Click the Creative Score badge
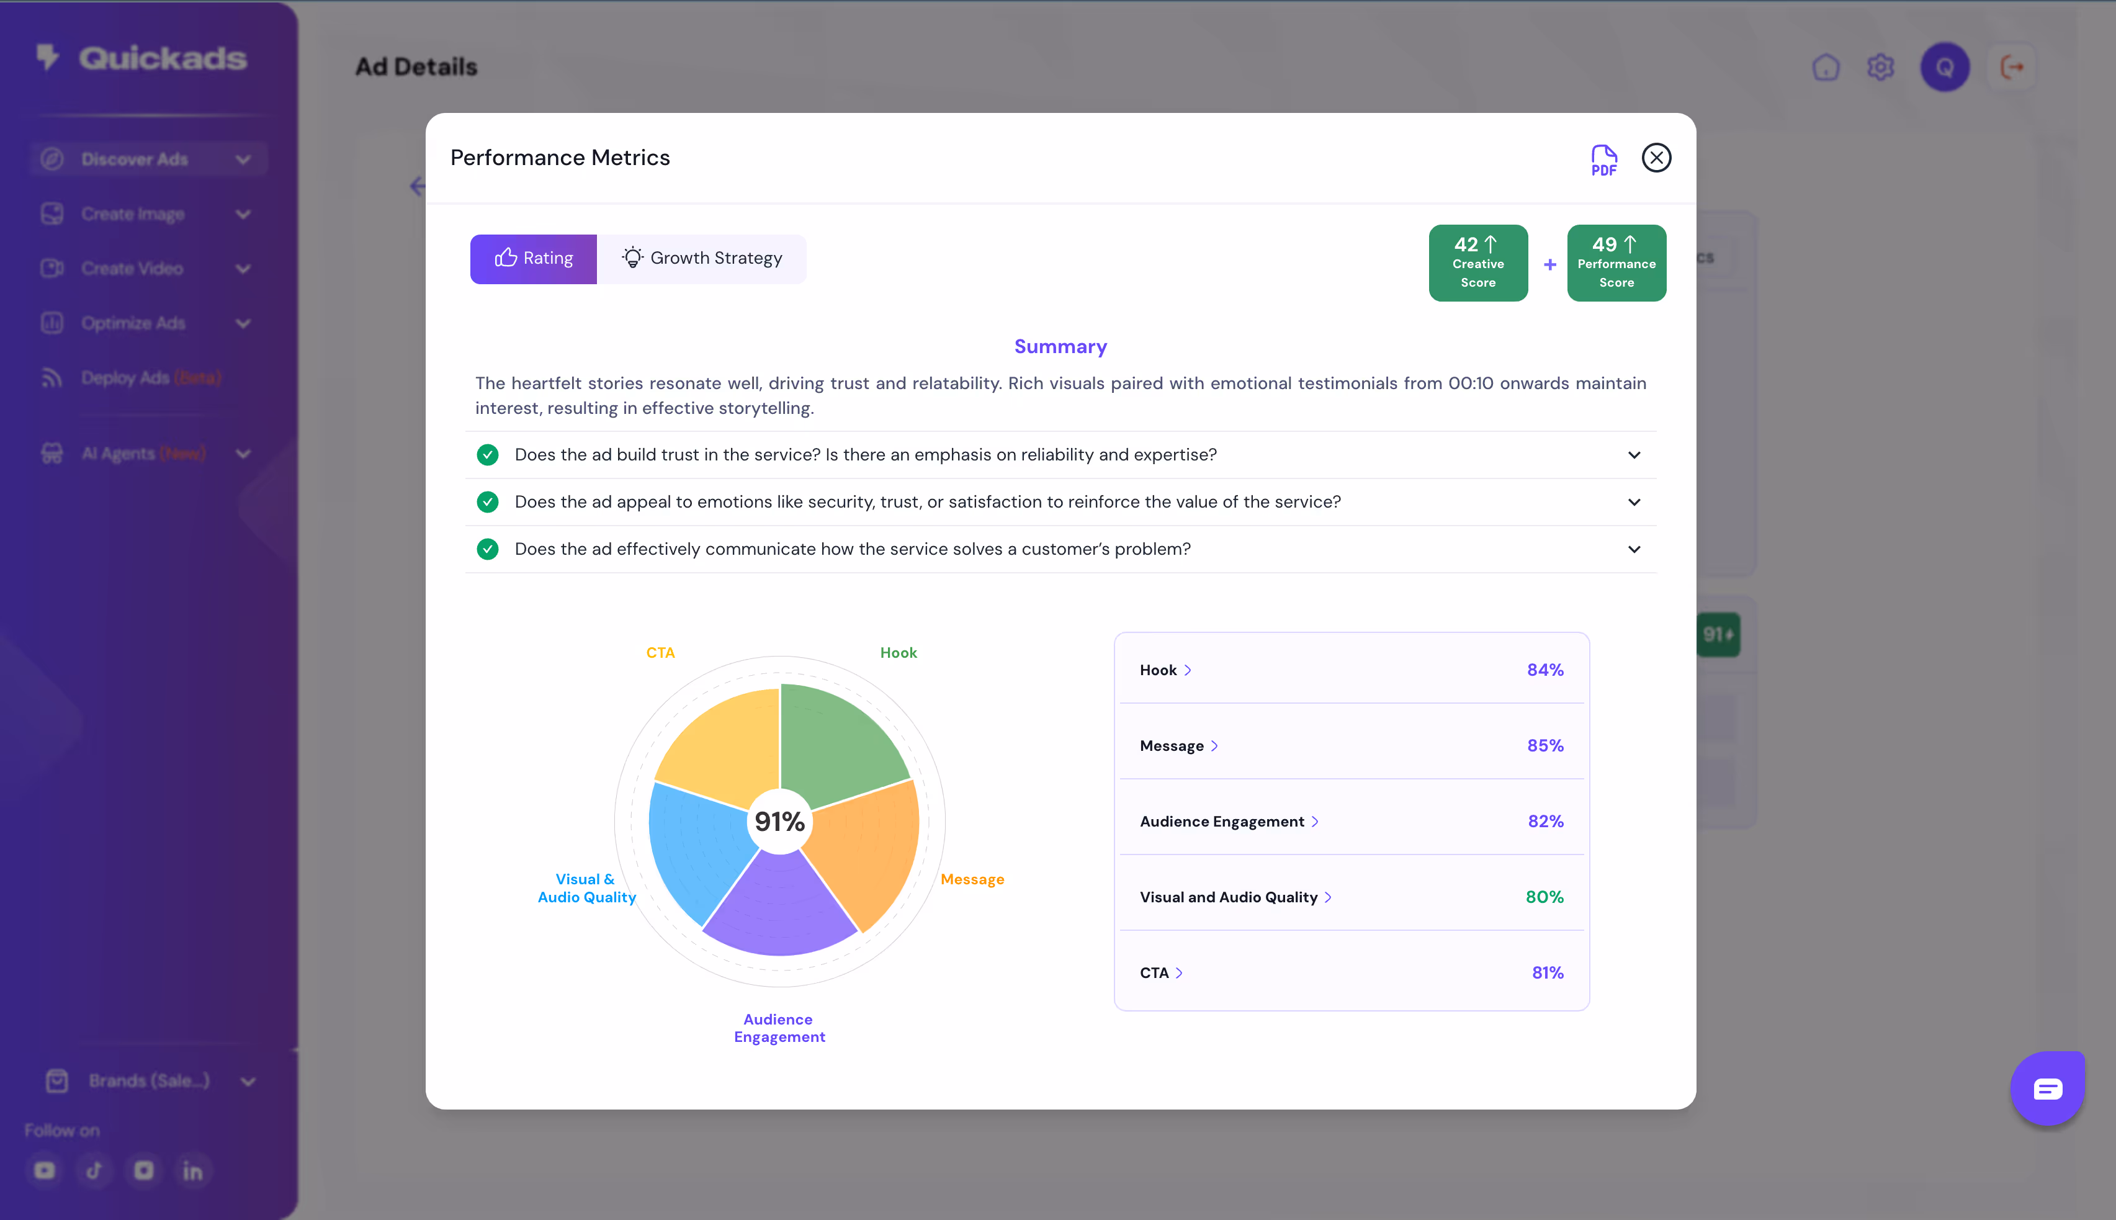Viewport: 2116px width, 1220px height. tap(1477, 262)
